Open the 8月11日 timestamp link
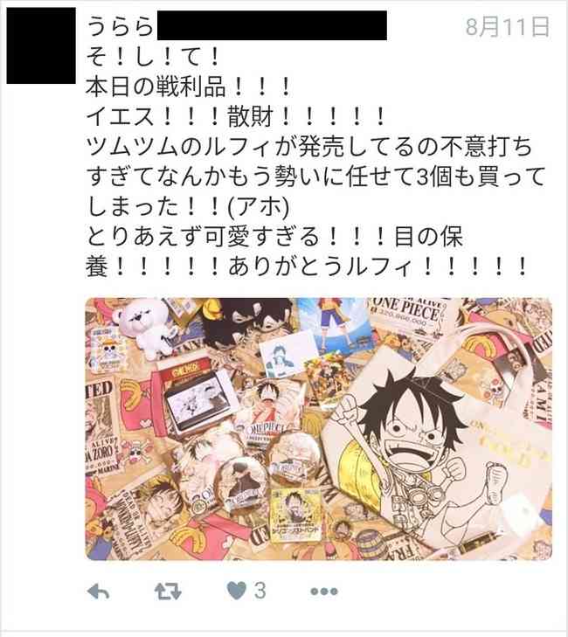568x637 pixels. point(508,27)
